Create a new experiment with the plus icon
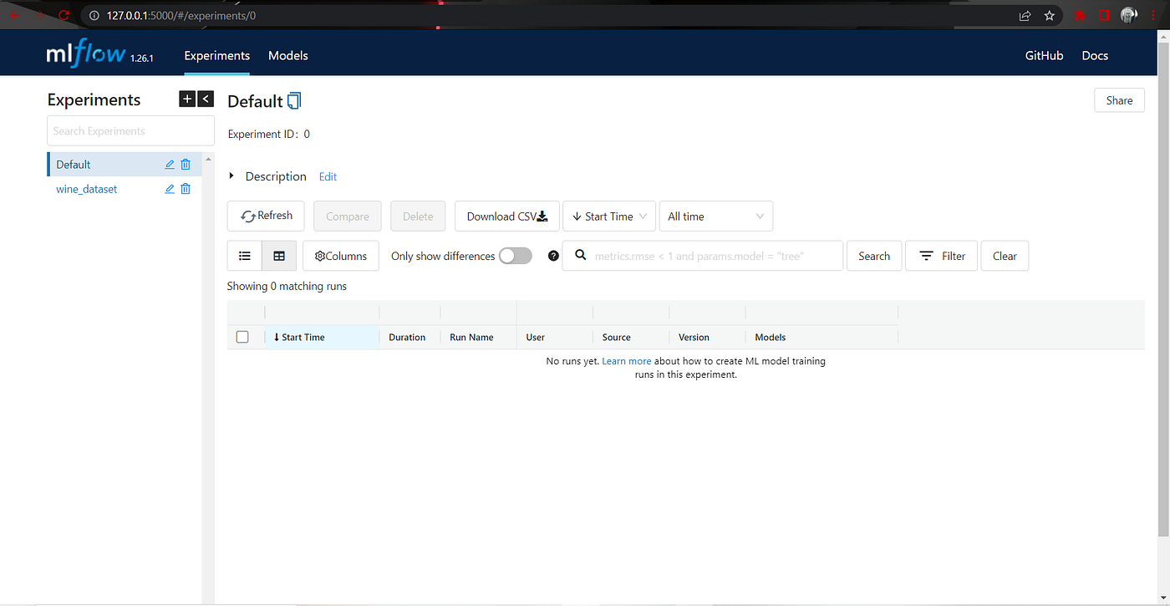This screenshot has width=1170, height=606. tap(186, 99)
